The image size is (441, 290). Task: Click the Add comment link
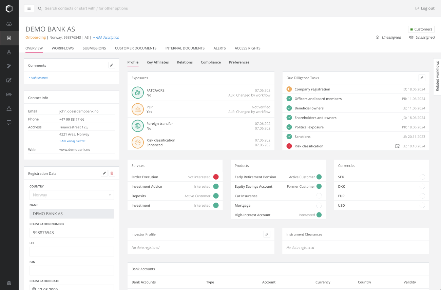pyautogui.click(x=38, y=78)
